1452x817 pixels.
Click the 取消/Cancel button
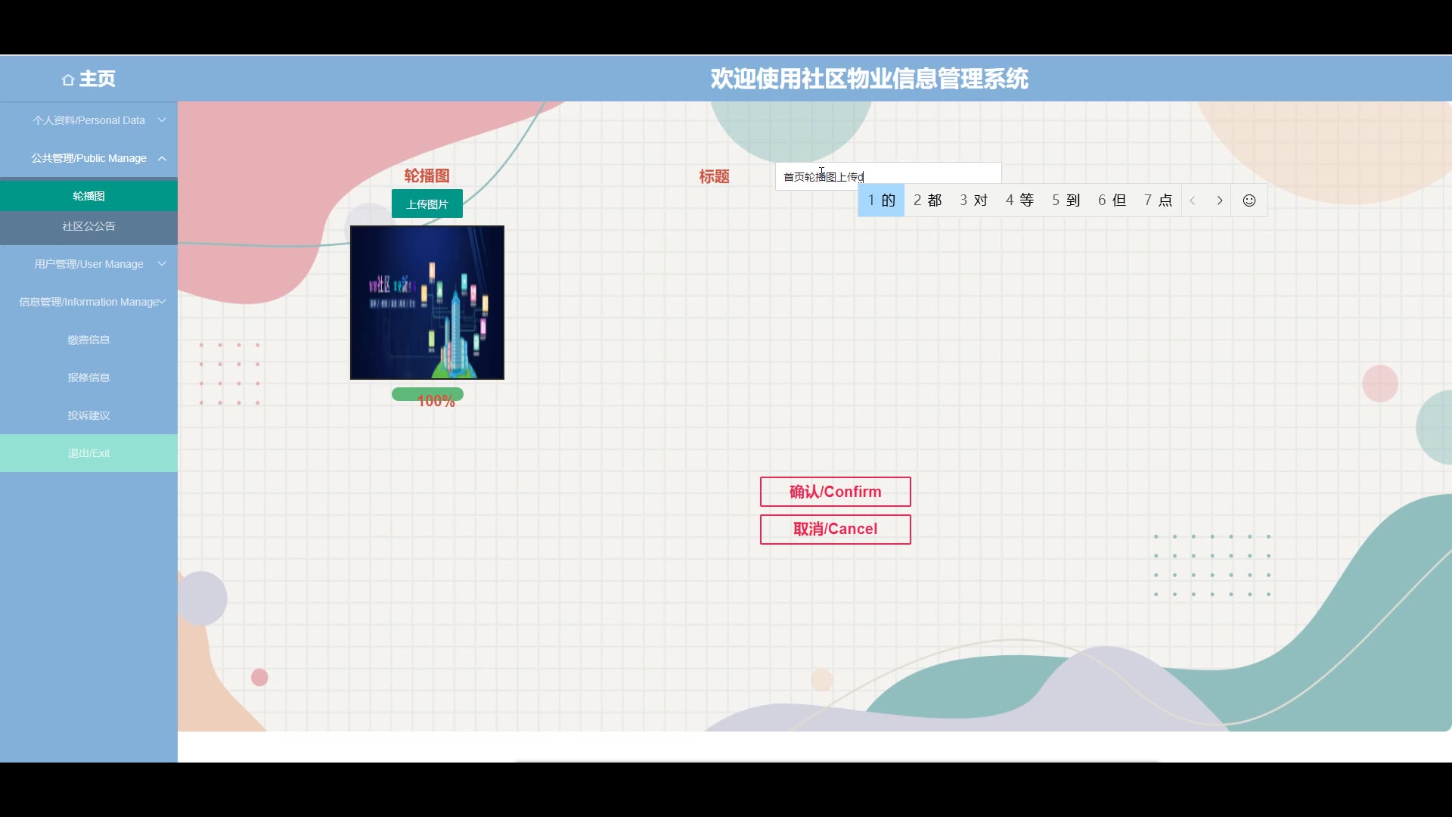835,530
